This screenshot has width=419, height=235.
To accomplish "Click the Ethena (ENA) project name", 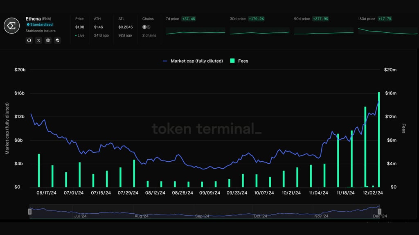I will (x=38, y=19).
